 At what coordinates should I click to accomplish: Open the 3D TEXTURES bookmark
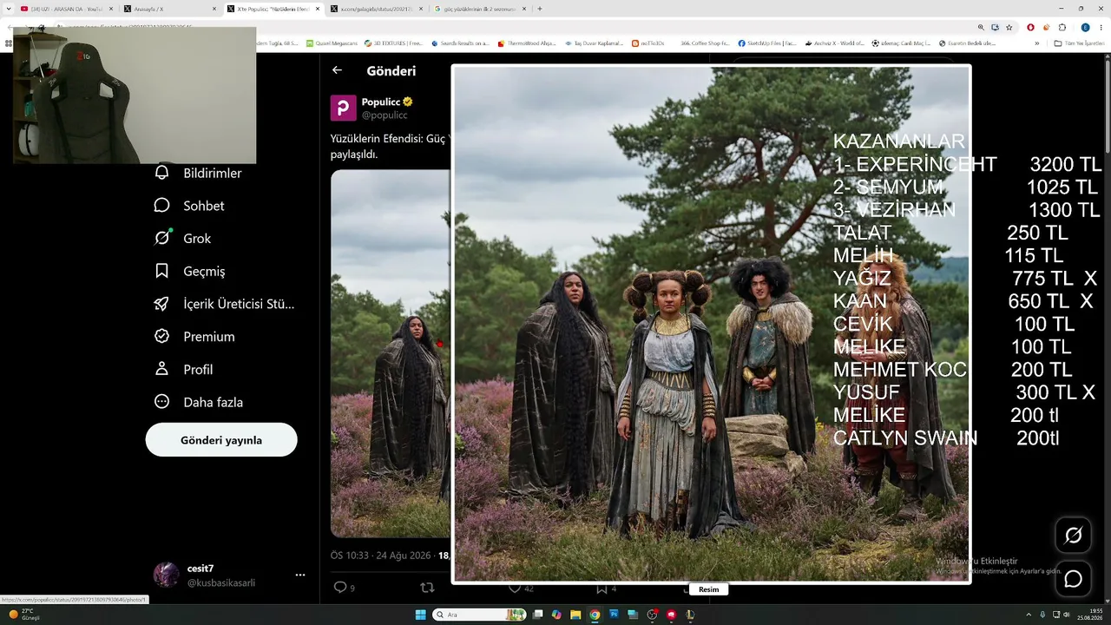(x=394, y=43)
